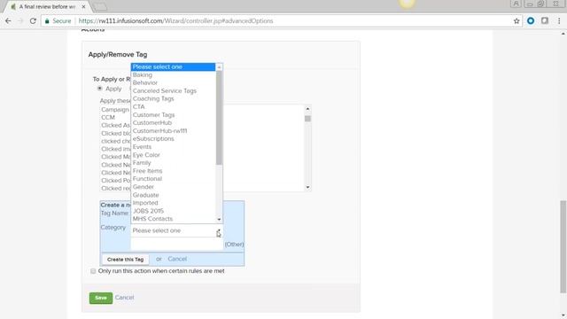Click dropdown list scroll-down arrow
The height and width of the screenshot is (319, 567).
pyautogui.click(x=219, y=219)
